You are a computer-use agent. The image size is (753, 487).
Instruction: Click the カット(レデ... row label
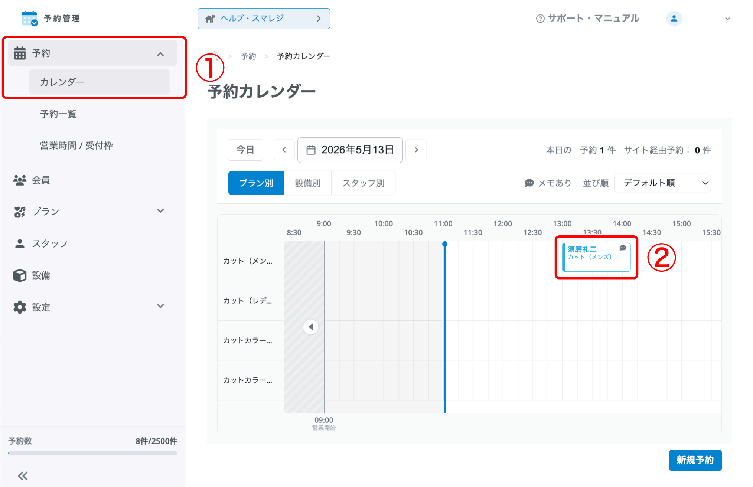(x=247, y=301)
